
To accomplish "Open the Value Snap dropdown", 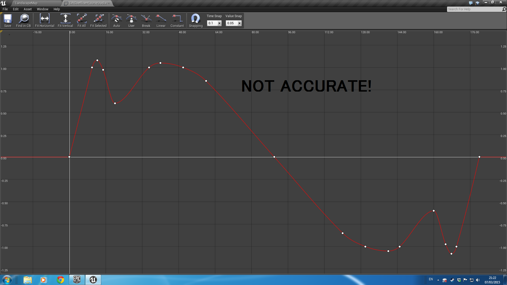I will point(239,23).
